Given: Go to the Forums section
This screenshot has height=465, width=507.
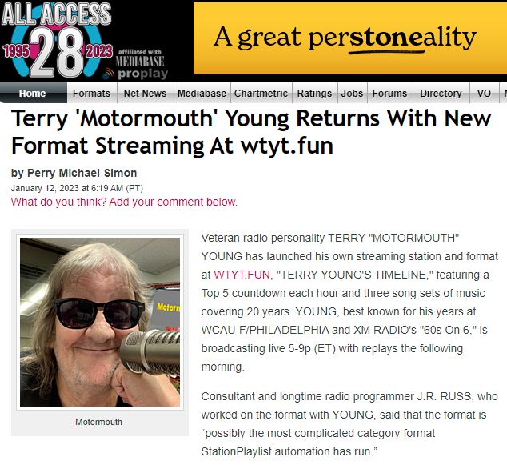Looking at the screenshot, I should tap(389, 93).
